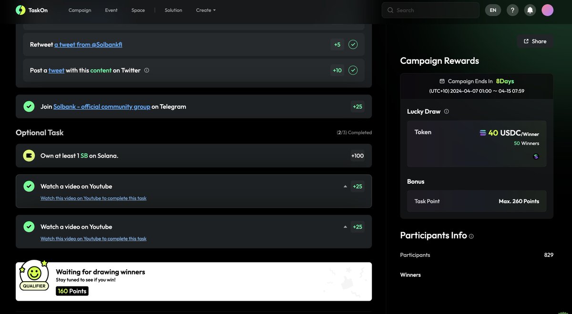Collapse the second Watch a video task
The height and width of the screenshot is (314, 572).
(345, 227)
